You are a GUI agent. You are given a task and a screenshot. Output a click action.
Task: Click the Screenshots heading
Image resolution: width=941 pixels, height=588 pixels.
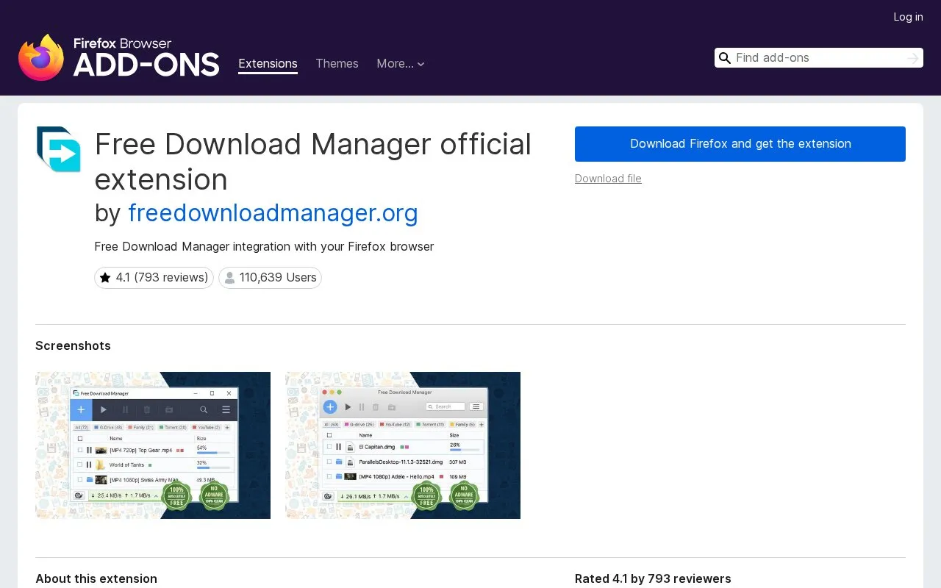click(73, 346)
